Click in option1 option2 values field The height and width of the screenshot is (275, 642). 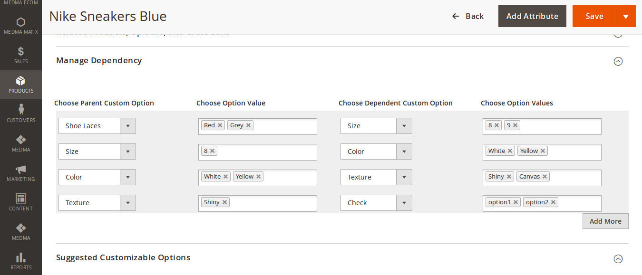(542, 203)
